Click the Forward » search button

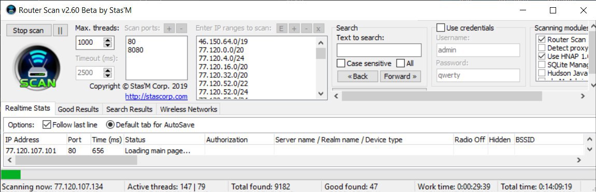pyautogui.click(x=401, y=76)
